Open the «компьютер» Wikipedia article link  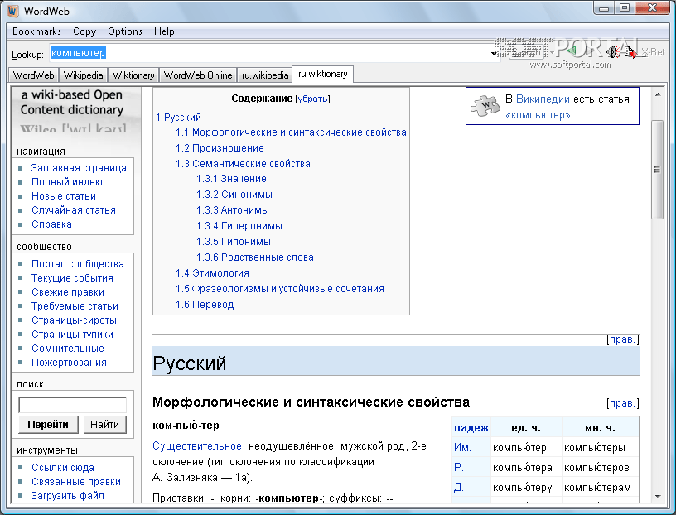click(538, 115)
